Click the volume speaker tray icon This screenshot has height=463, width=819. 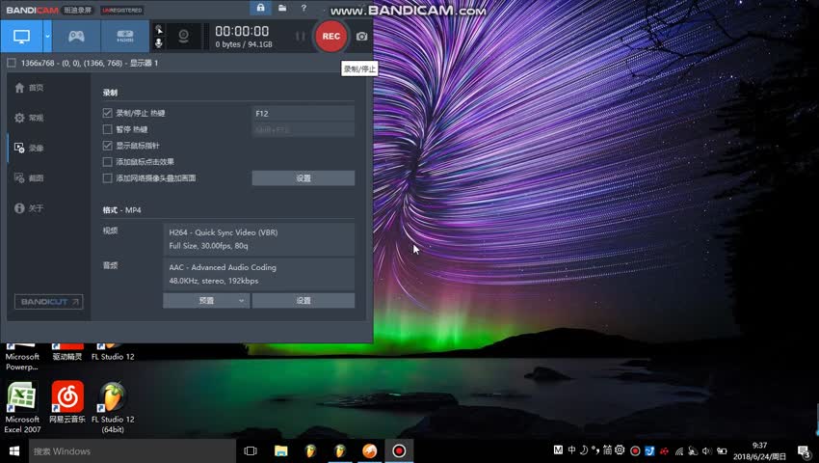pyautogui.click(x=707, y=451)
